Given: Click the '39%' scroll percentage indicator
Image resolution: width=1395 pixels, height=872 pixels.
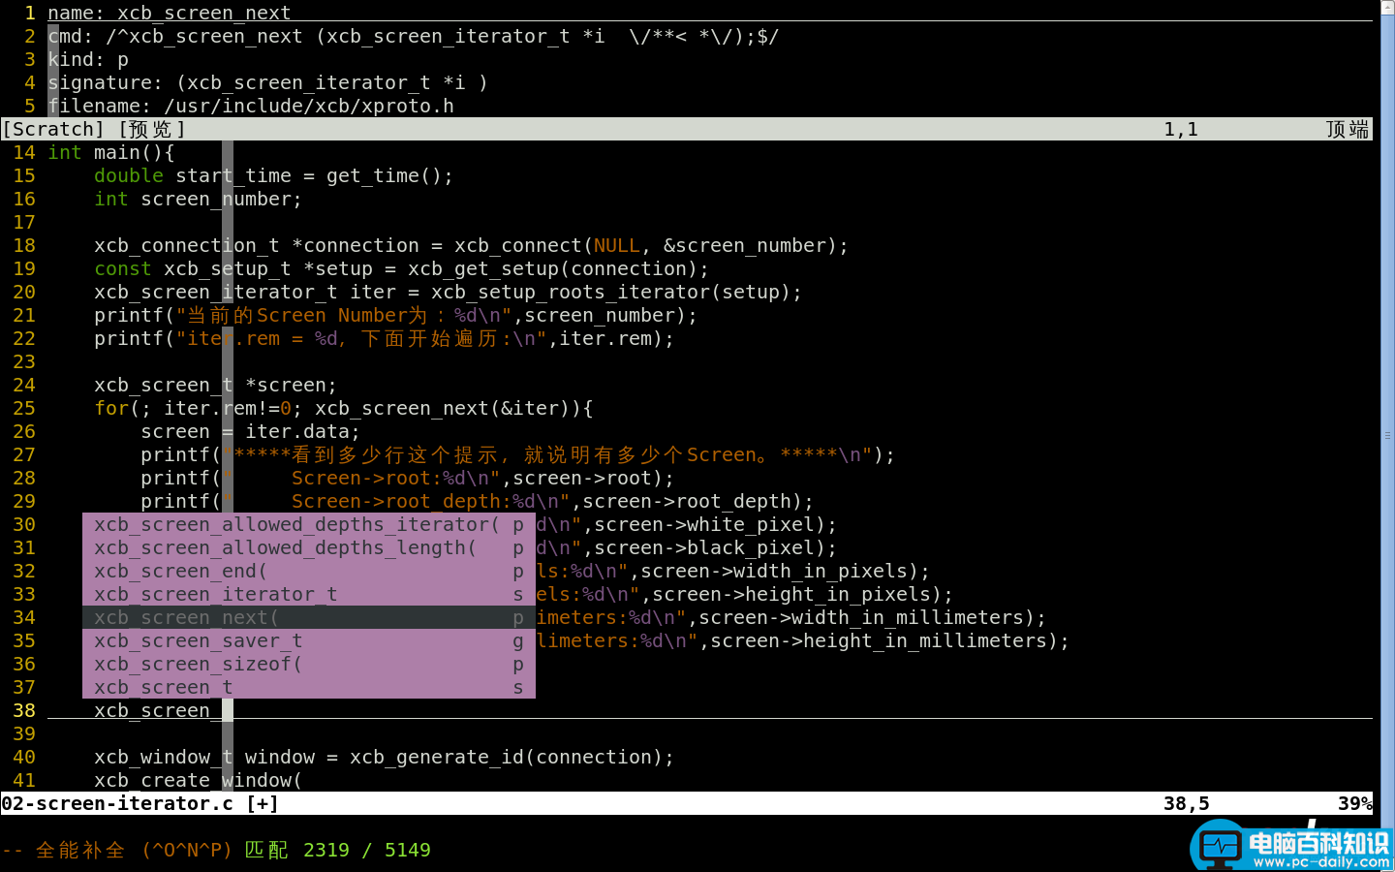Looking at the screenshot, I should point(1355,803).
